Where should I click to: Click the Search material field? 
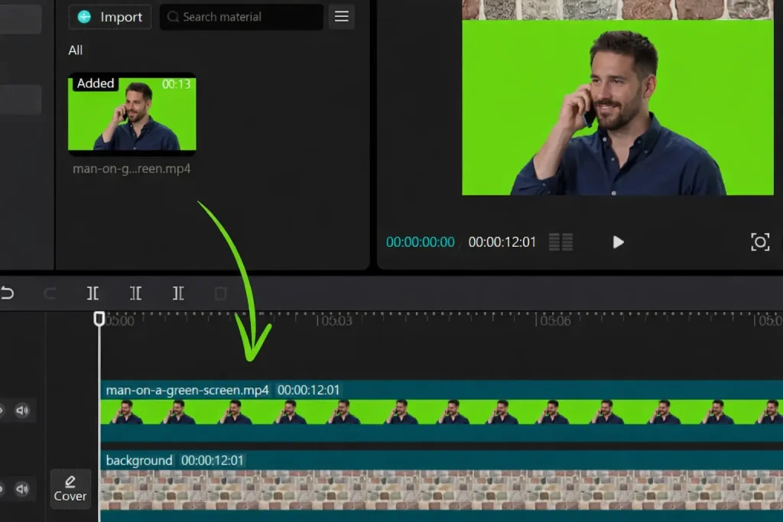241,17
